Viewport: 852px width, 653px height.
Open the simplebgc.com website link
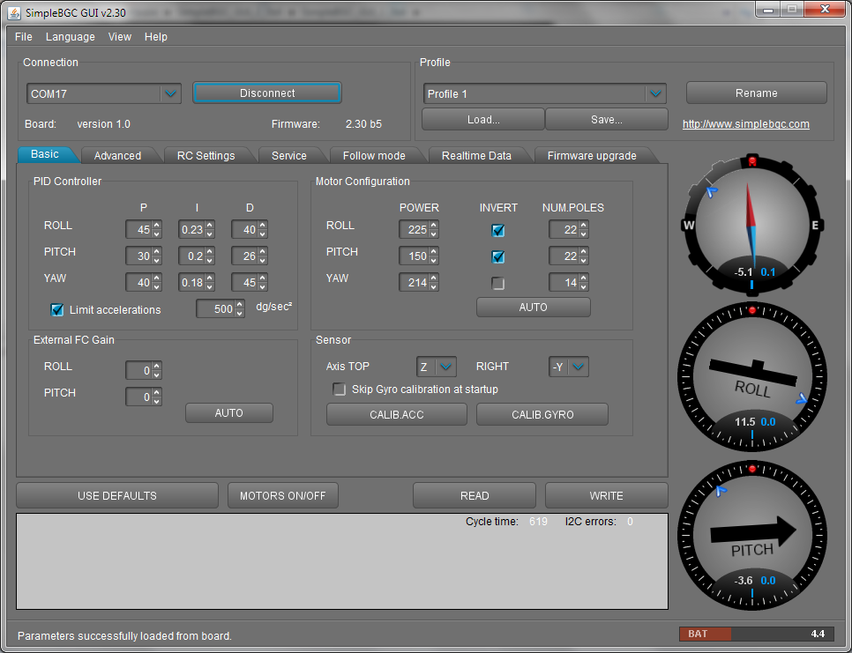(745, 124)
